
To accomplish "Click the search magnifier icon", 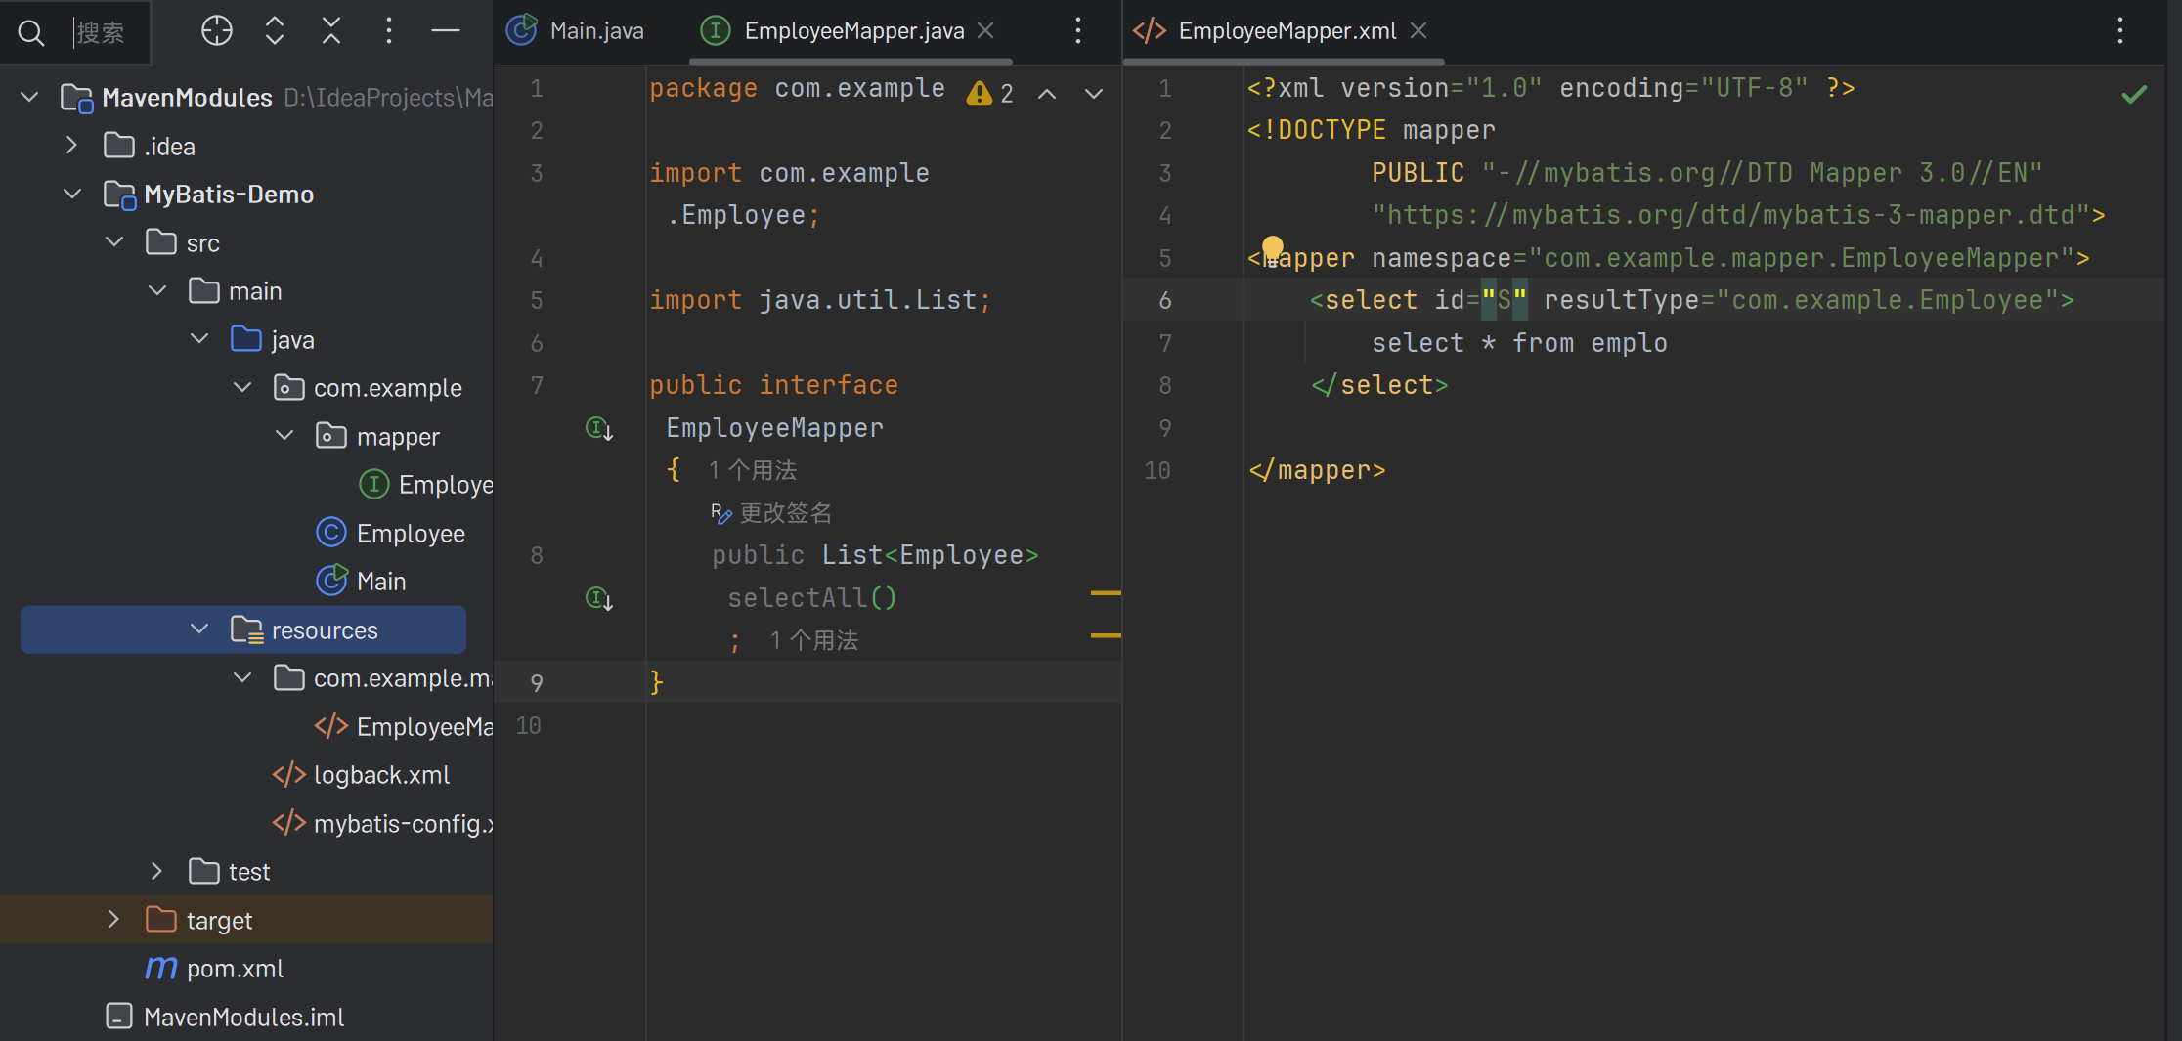I will pyautogui.click(x=31, y=32).
